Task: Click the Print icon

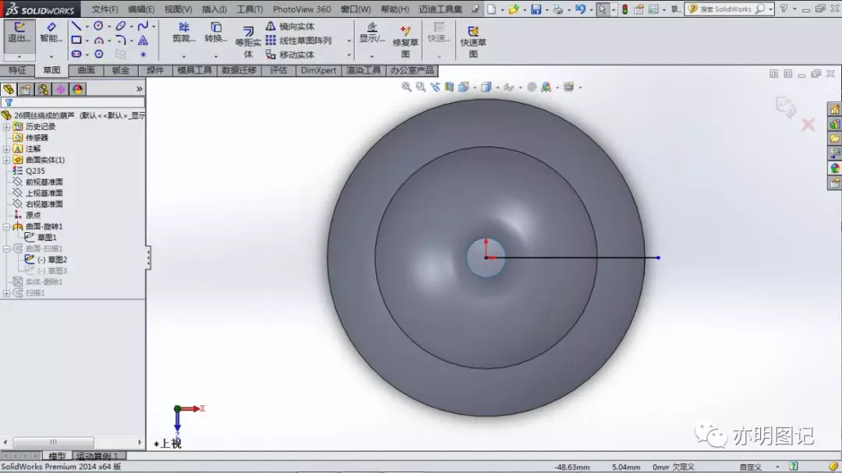Action: 558,9
